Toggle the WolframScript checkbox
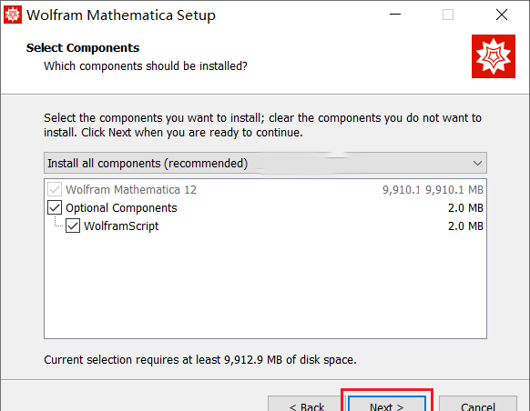 pos(73,226)
